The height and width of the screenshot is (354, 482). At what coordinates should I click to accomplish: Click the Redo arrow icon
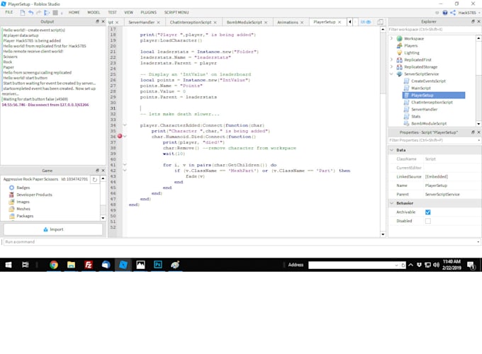coord(39,13)
